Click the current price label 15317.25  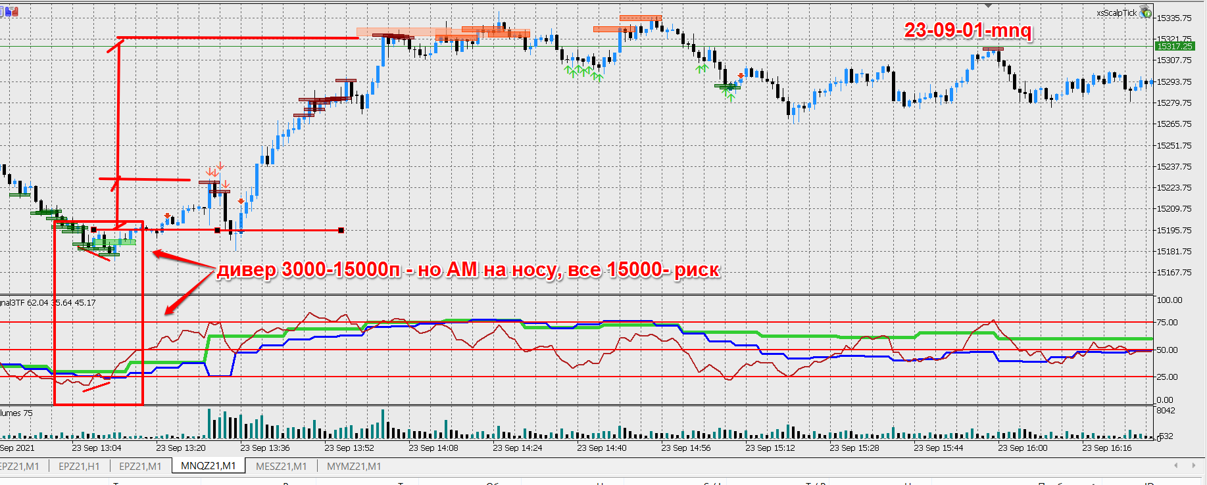(1175, 46)
